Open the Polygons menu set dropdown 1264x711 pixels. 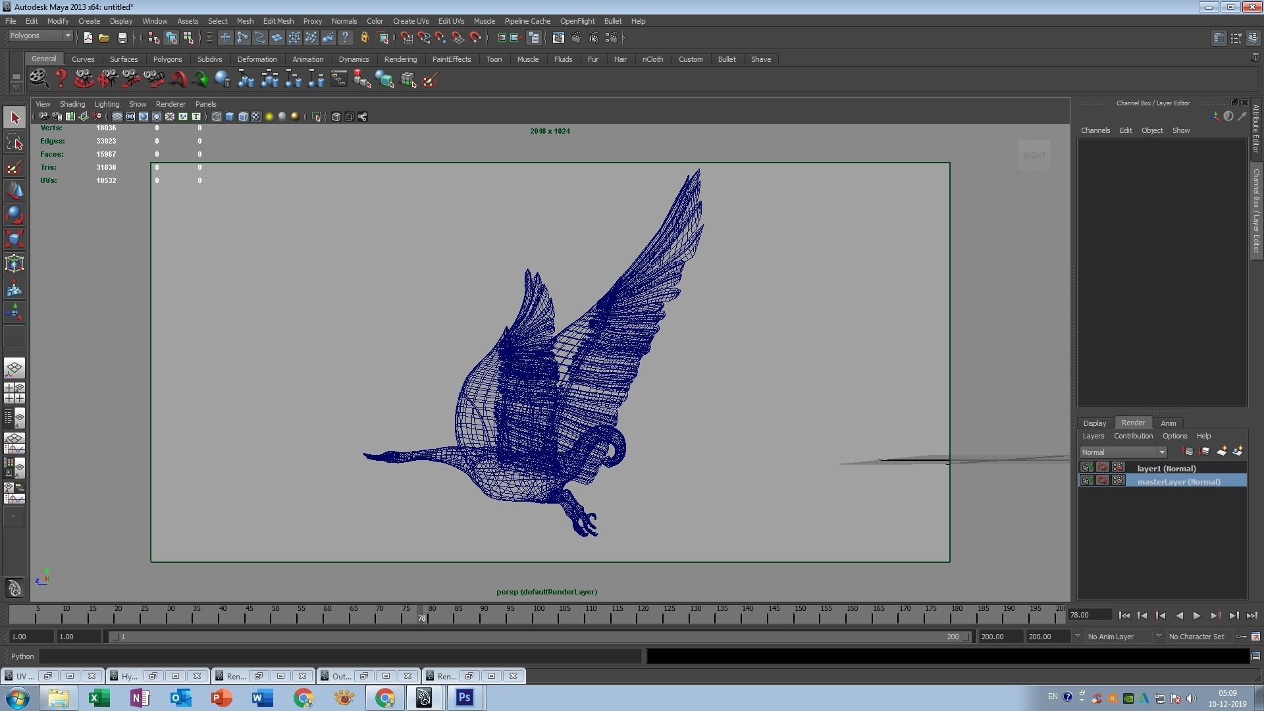click(39, 36)
